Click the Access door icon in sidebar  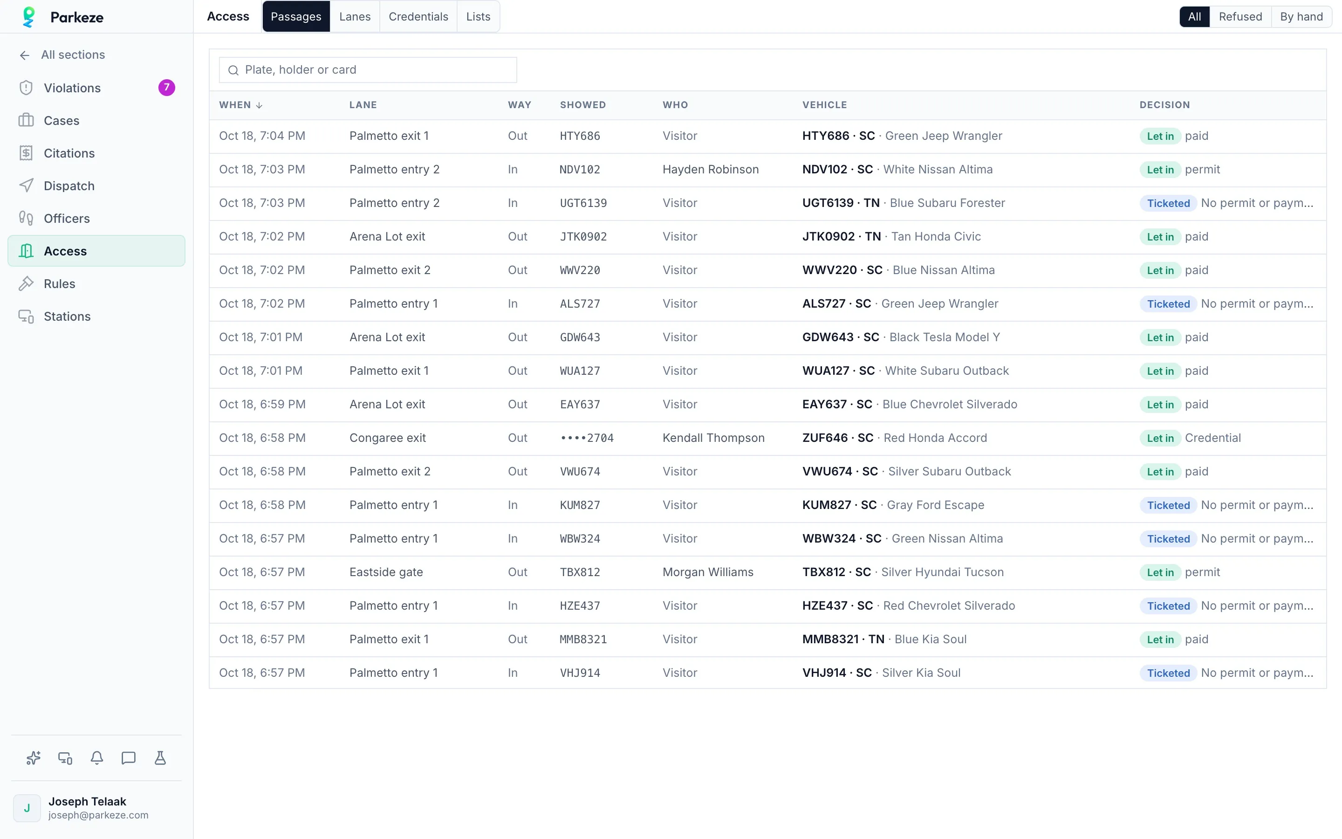(26, 251)
